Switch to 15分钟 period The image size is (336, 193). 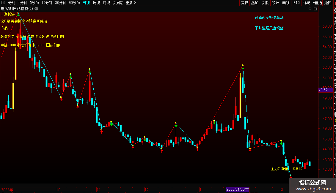click(x=47, y=3)
